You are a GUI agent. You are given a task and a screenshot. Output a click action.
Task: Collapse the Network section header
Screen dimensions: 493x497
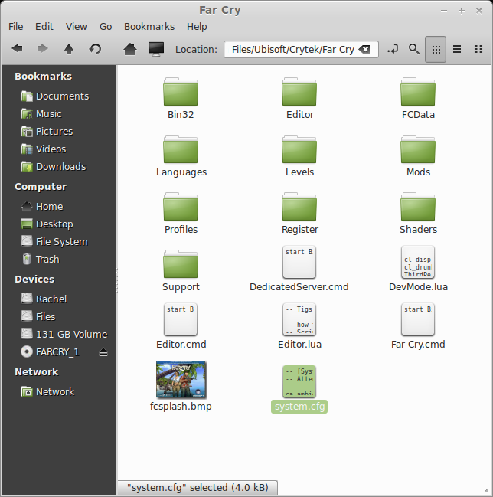(x=37, y=372)
